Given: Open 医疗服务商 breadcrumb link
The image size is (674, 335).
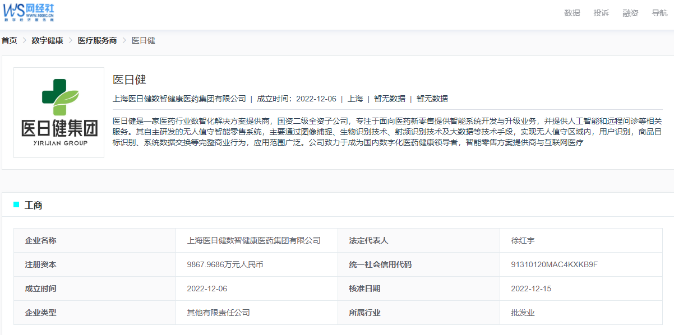Looking at the screenshot, I should [x=97, y=40].
